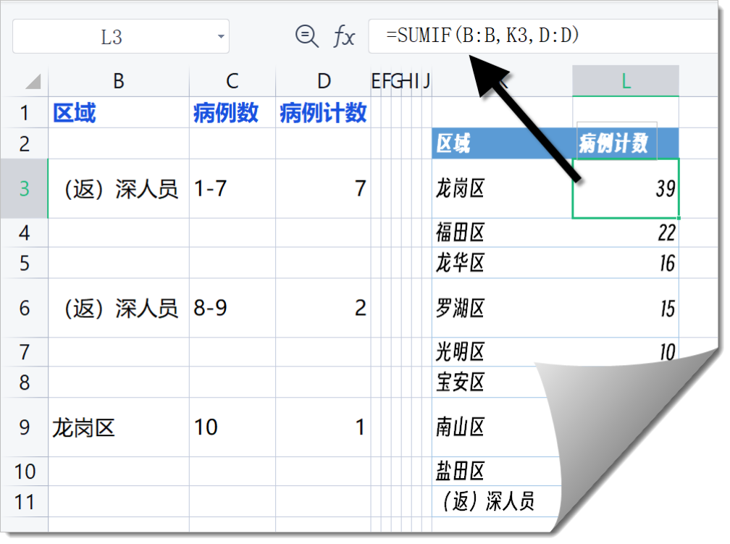This screenshot has width=730, height=544.
Task: Select row 1 header
Action: tap(24, 113)
